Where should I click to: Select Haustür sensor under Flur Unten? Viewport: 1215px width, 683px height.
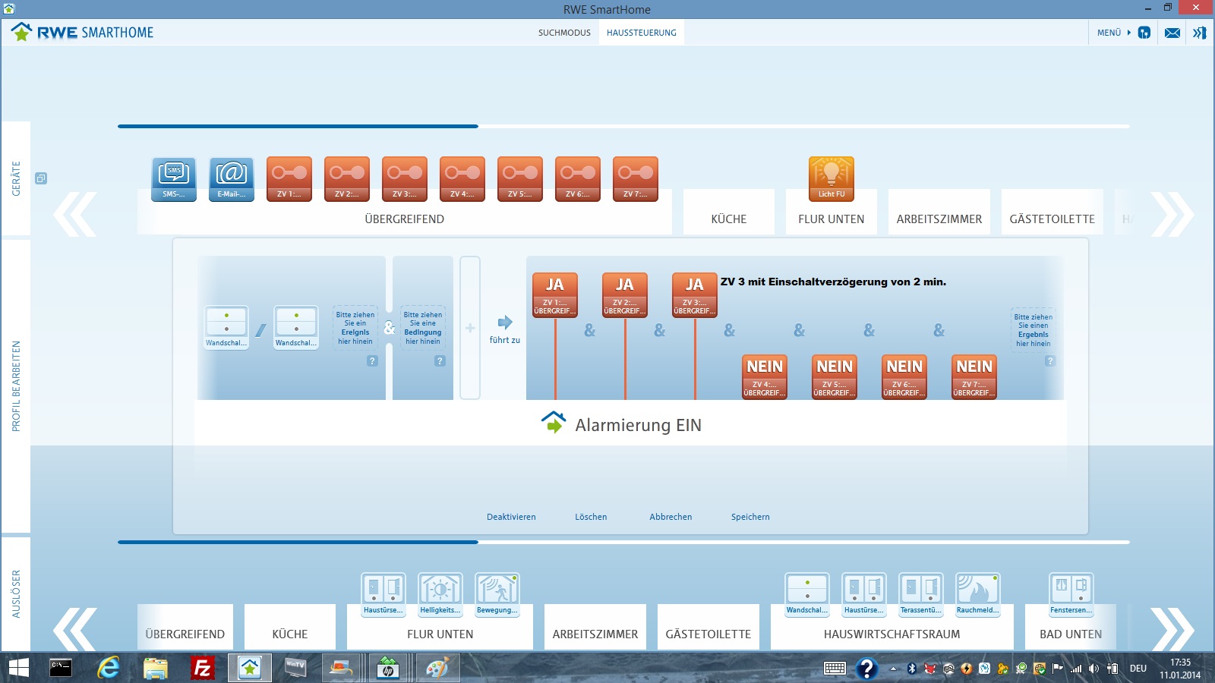383,595
